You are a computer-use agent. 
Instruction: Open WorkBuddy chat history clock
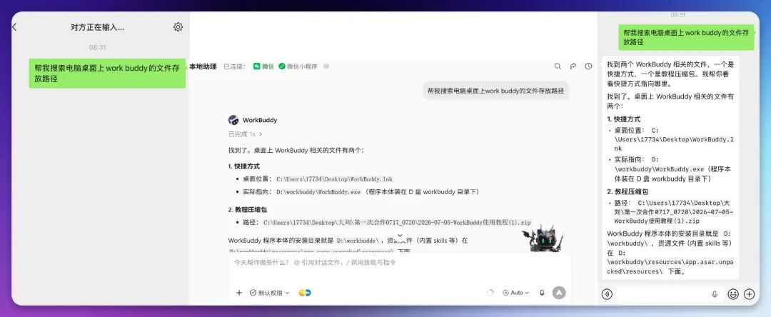[x=588, y=66]
